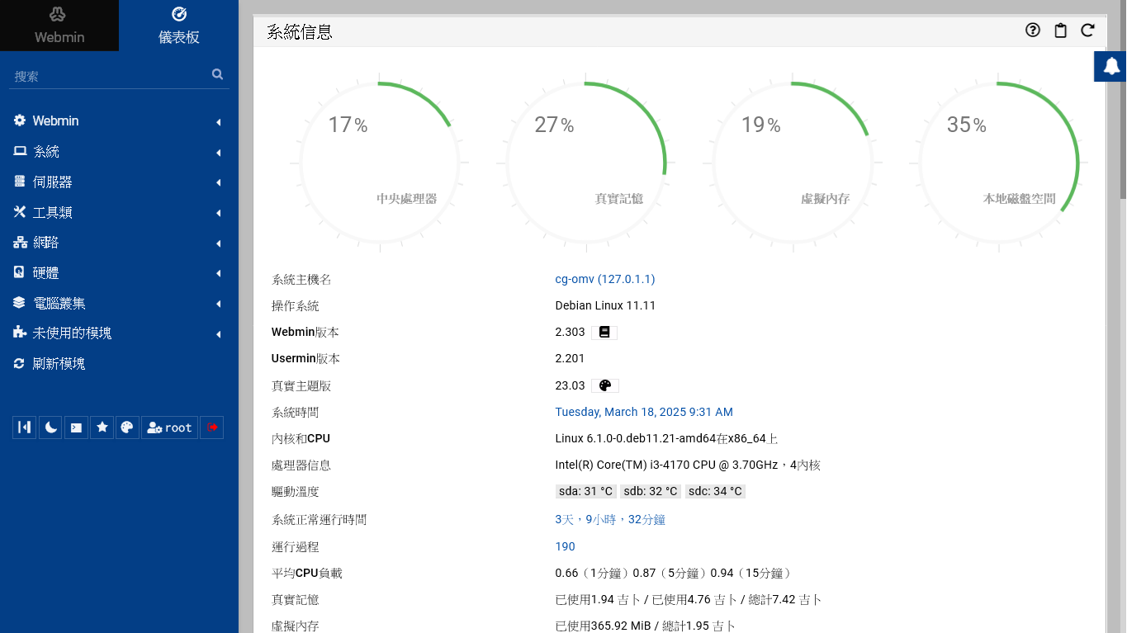Expand the 系統 menu arrow
Image resolution: width=1127 pixels, height=633 pixels.
(x=219, y=153)
